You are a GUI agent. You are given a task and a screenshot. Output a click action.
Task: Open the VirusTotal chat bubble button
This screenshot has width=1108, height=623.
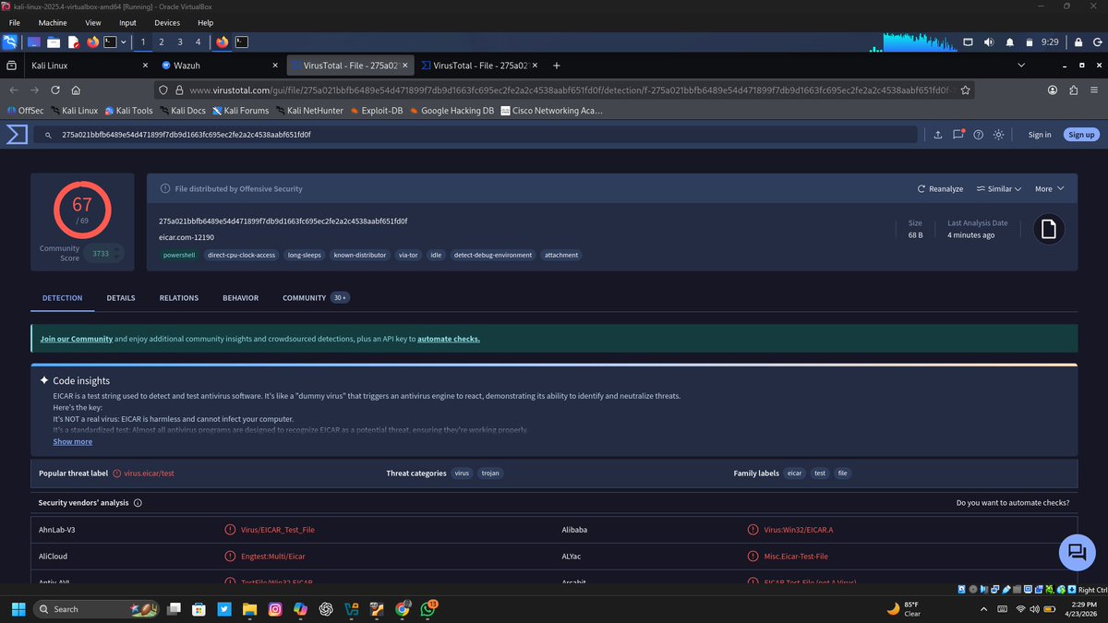(1077, 552)
